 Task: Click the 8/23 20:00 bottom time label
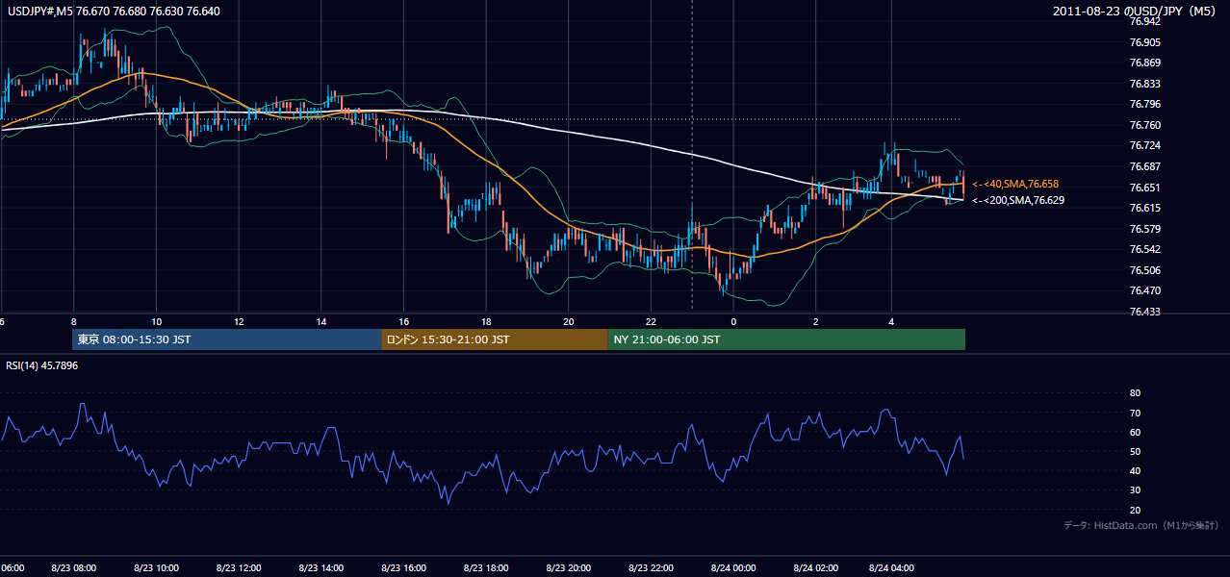[x=568, y=567]
